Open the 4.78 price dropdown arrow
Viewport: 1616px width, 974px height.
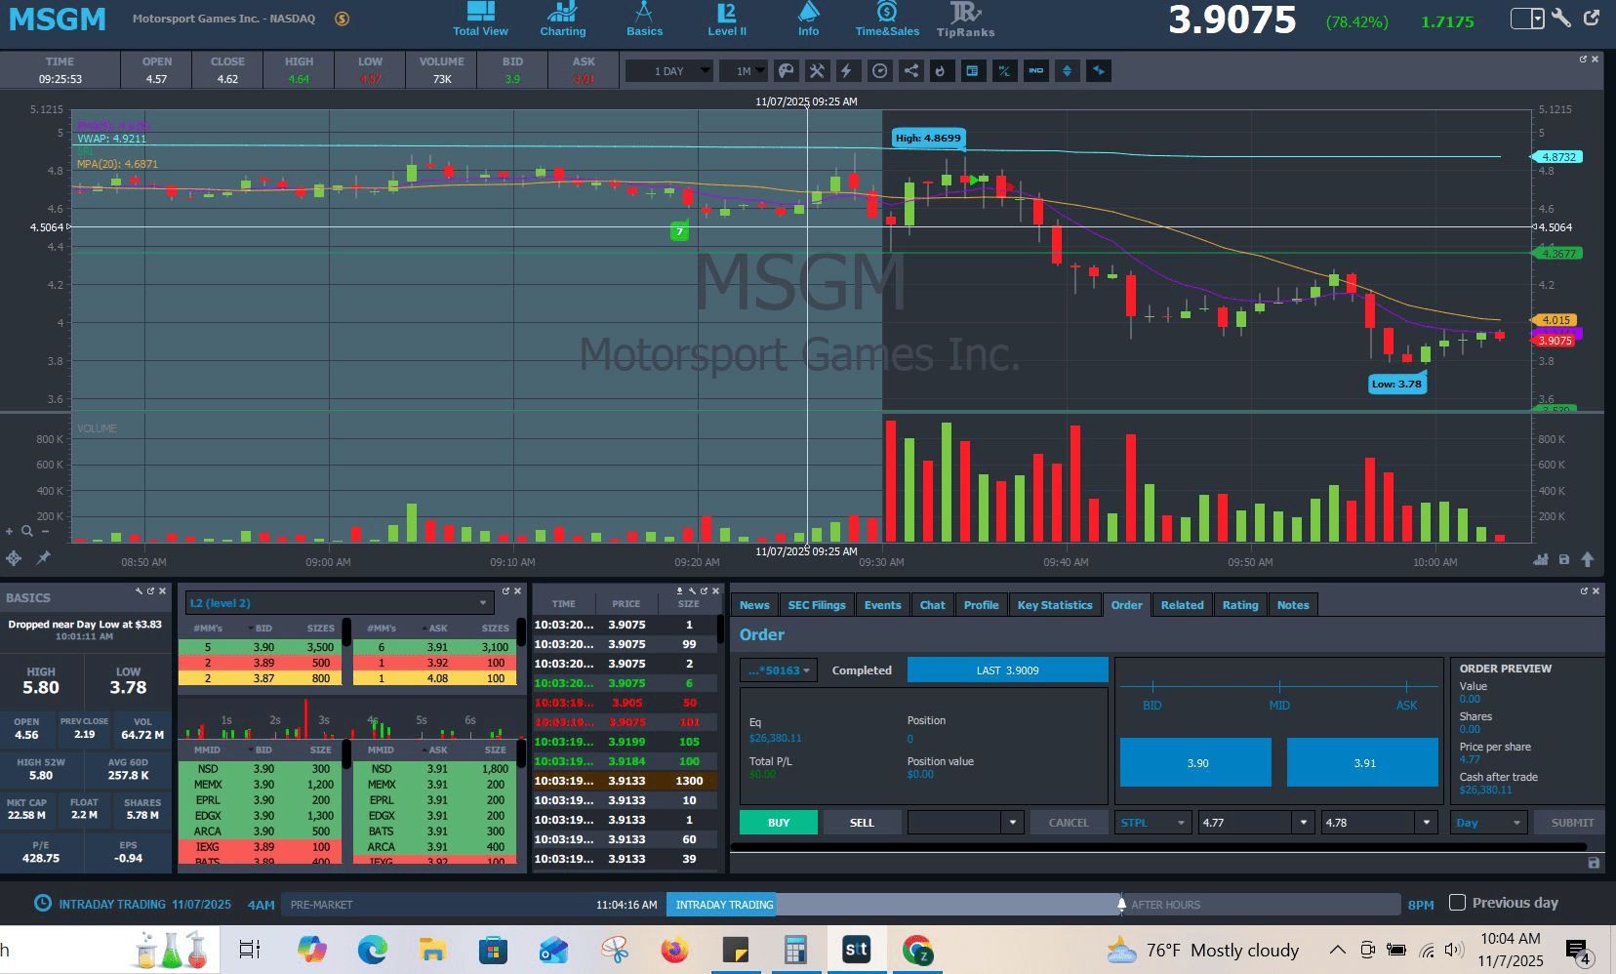(x=1427, y=823)
